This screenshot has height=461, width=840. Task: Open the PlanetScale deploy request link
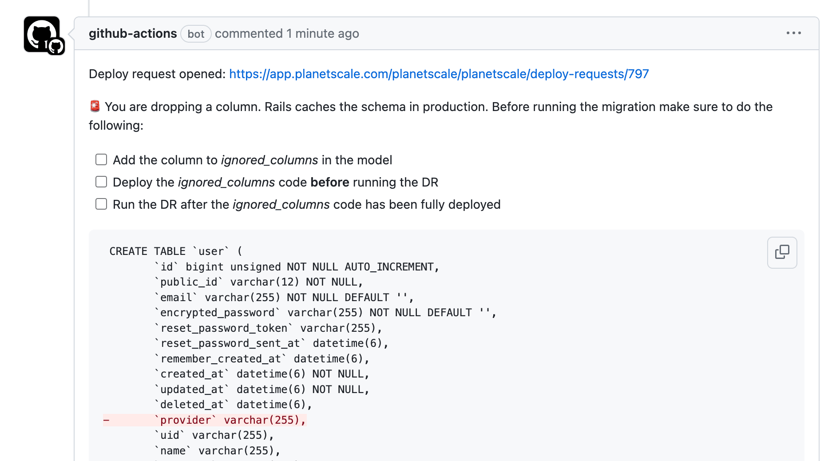pyautogui.click(x=439, y=74)
